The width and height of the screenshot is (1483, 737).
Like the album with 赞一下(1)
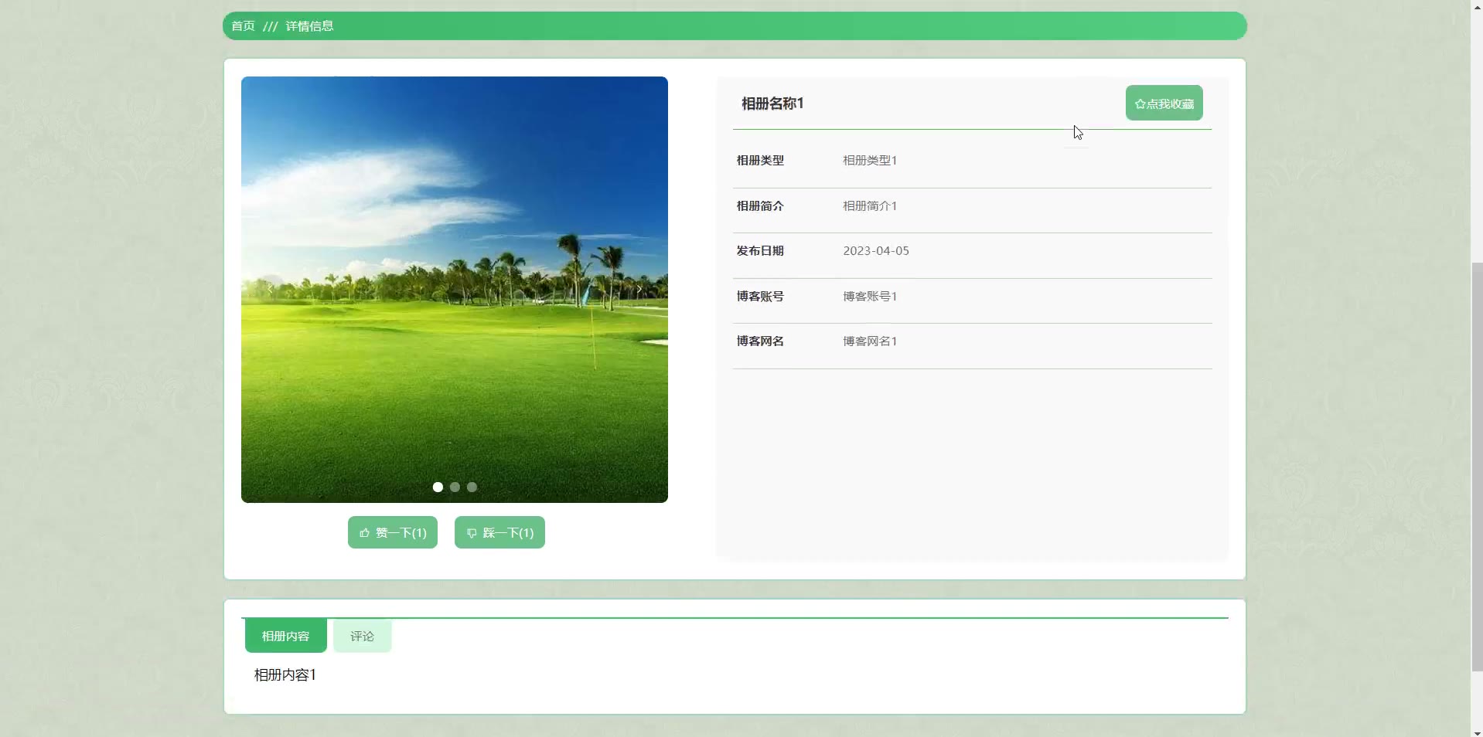[x=393, y=532]
